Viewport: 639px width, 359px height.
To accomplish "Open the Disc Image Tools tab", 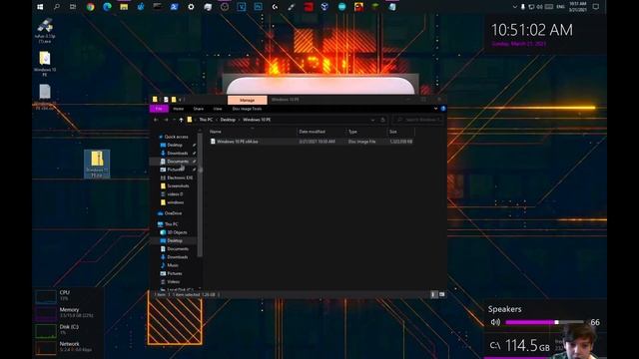I will point(247,109).
